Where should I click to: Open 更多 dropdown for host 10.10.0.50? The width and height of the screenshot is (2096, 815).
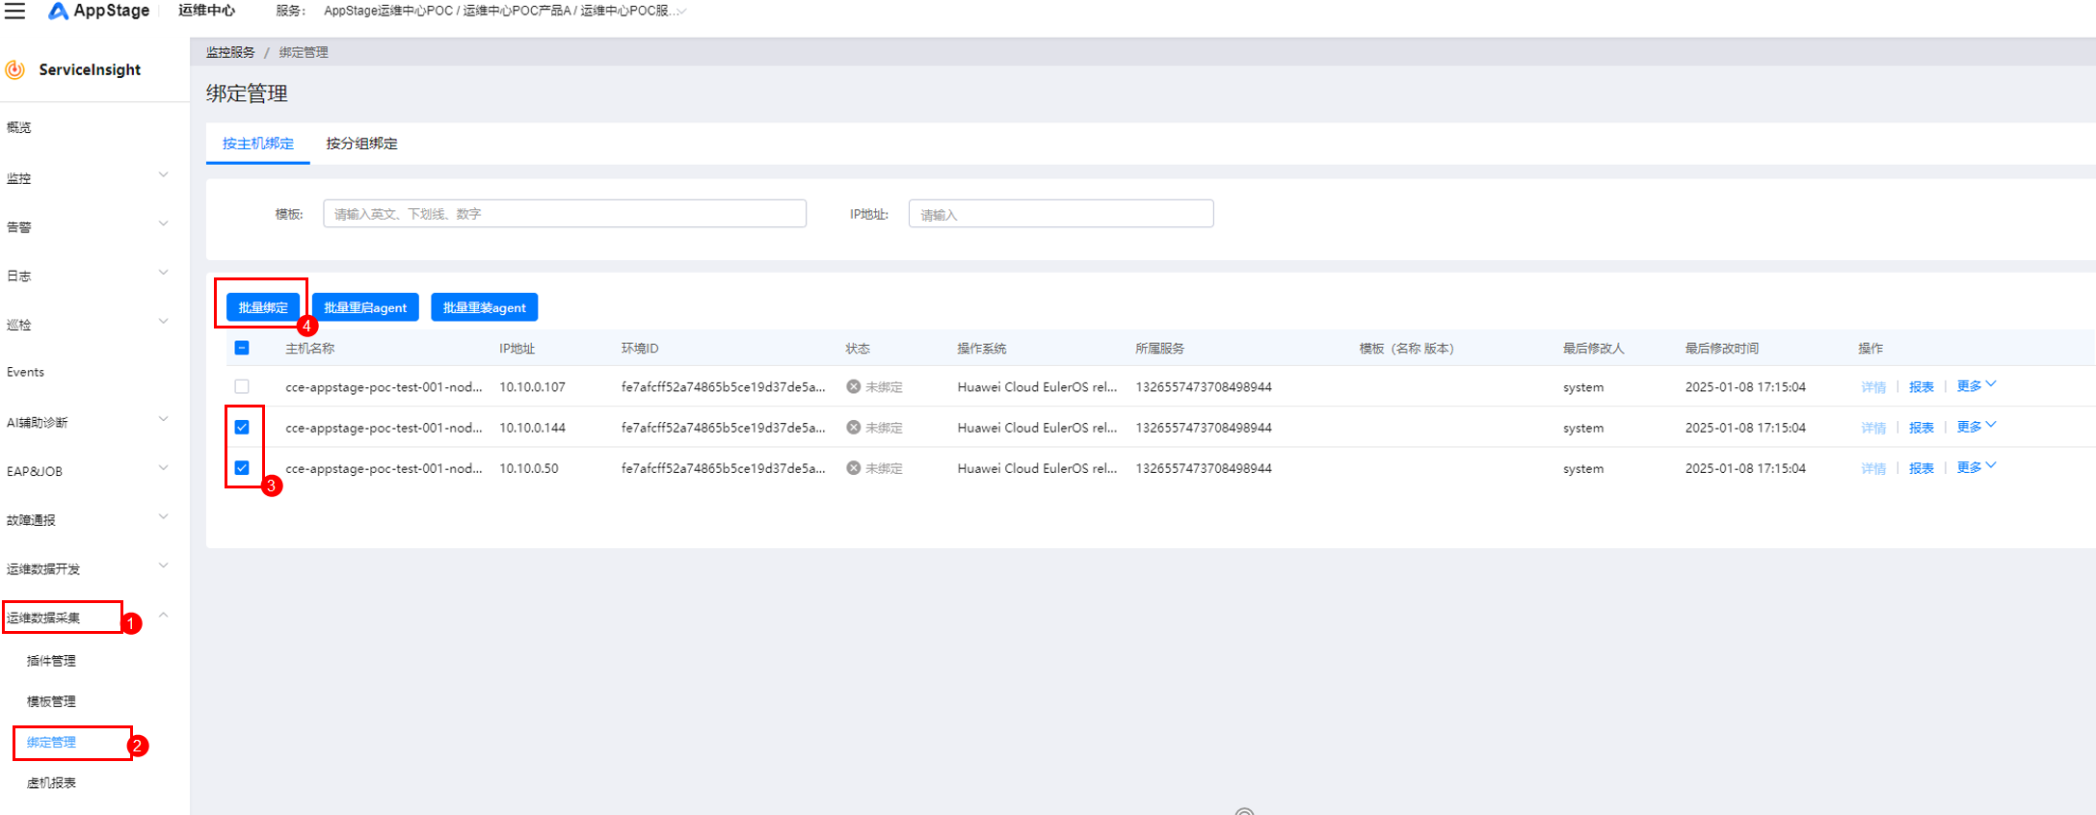pyautogui.click(x=1976, y=467)
